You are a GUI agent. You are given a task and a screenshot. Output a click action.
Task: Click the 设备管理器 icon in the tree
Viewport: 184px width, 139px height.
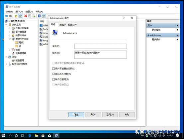13,53
